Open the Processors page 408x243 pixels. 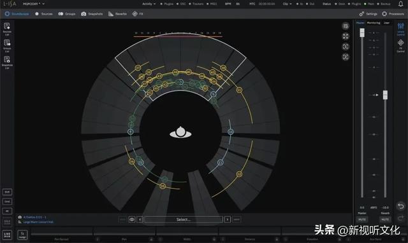(393, 14)
